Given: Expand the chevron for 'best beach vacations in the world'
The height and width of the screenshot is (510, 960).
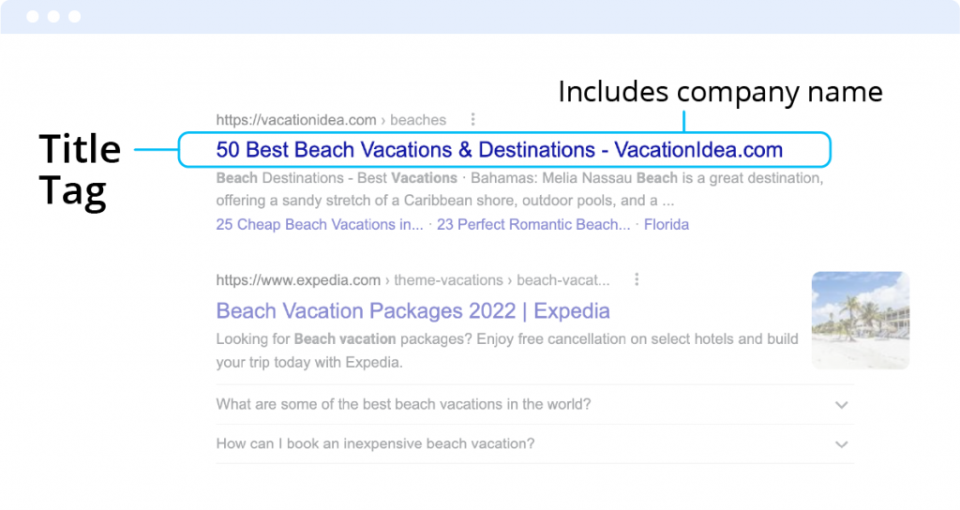Looking at the screenshot, I should [x=841, y=405].
